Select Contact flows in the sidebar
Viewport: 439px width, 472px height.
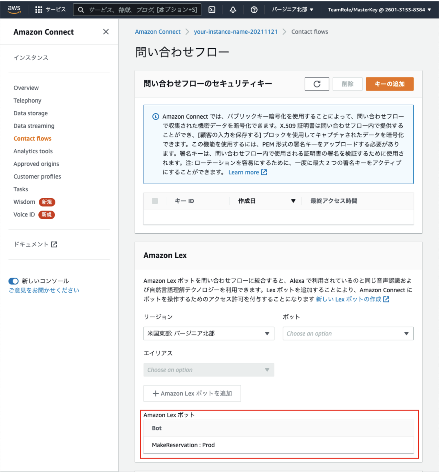coord(33,139)
